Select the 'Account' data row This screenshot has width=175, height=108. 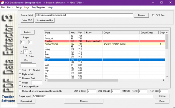pyautogui.click(x=105, y=38)
